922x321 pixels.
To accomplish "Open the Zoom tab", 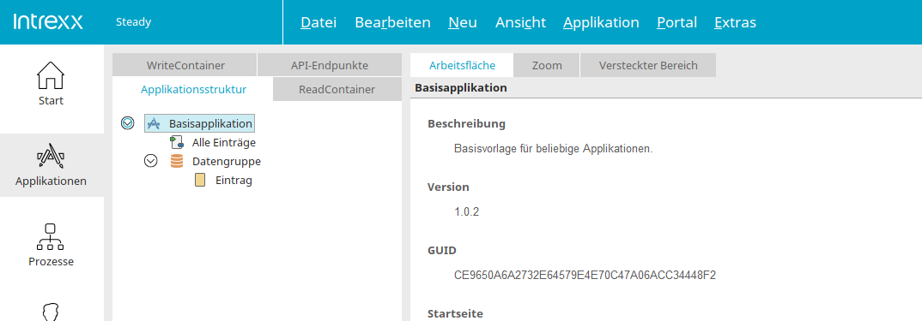I will point(547,65).
